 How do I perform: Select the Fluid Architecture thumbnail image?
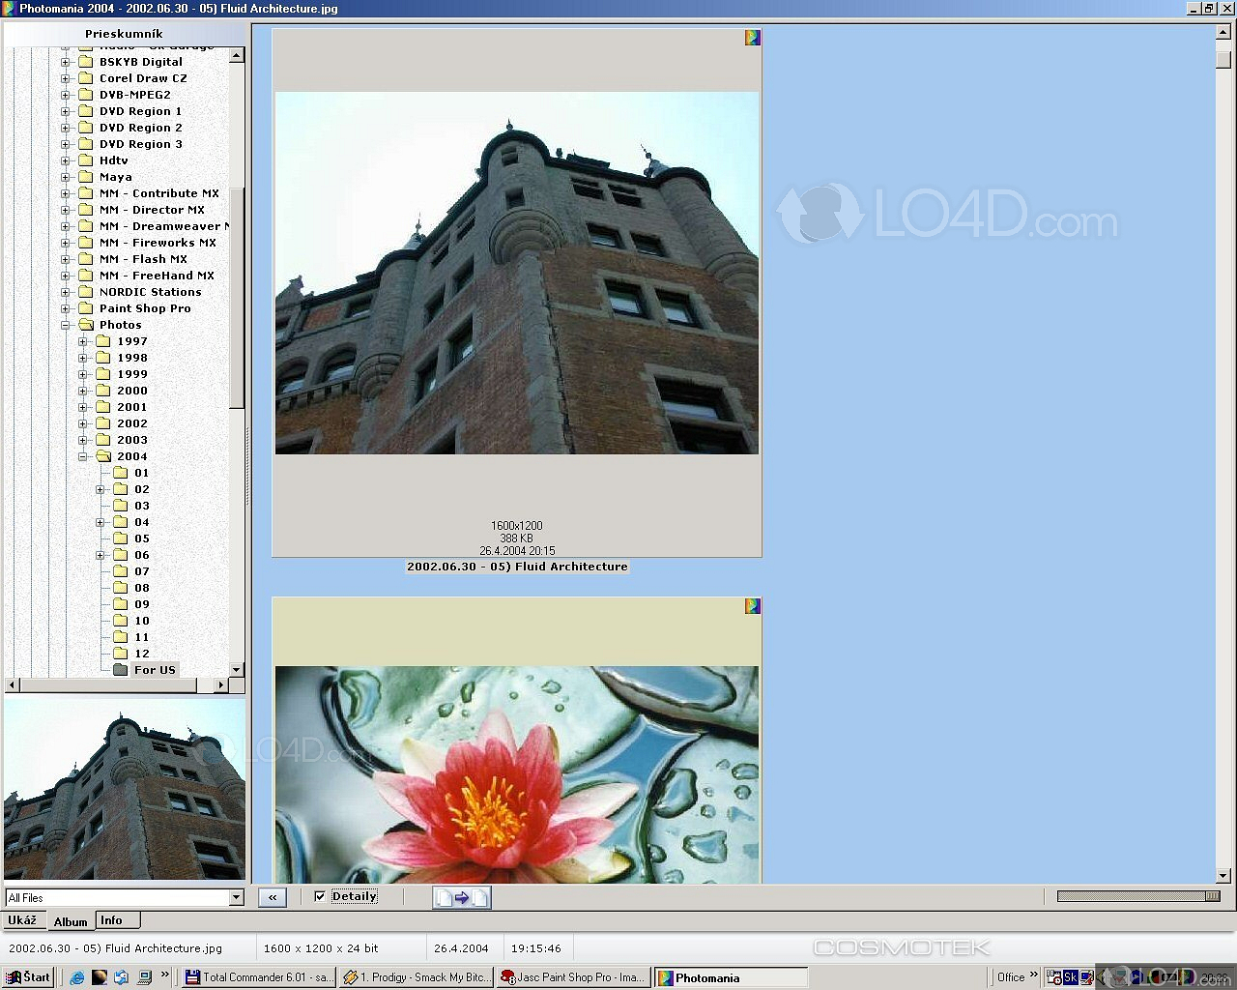(x=517, y=273)
